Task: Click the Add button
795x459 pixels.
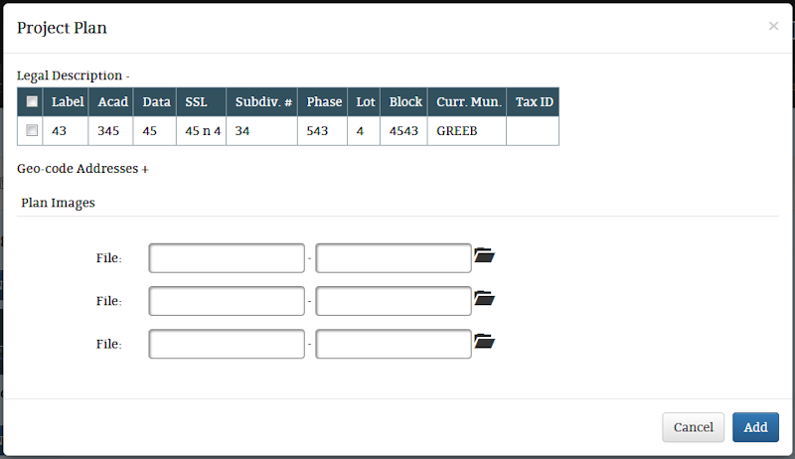Action: point(755,427)
